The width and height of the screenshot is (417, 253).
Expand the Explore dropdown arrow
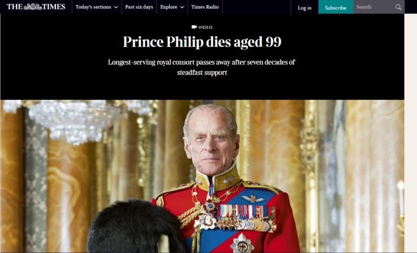(x=182, y=7)
